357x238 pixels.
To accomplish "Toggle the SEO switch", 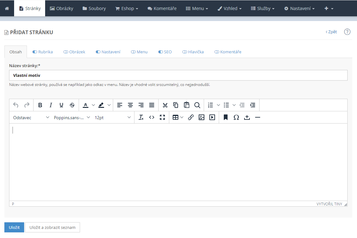I will point(160,52).
